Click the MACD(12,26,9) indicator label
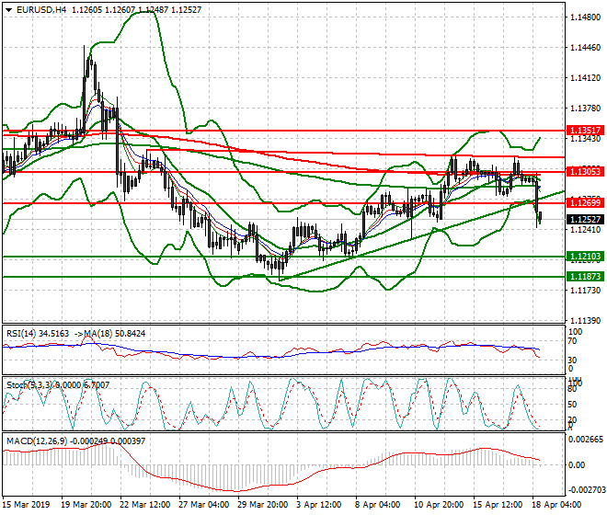607x515 pixels. point(38,441)
